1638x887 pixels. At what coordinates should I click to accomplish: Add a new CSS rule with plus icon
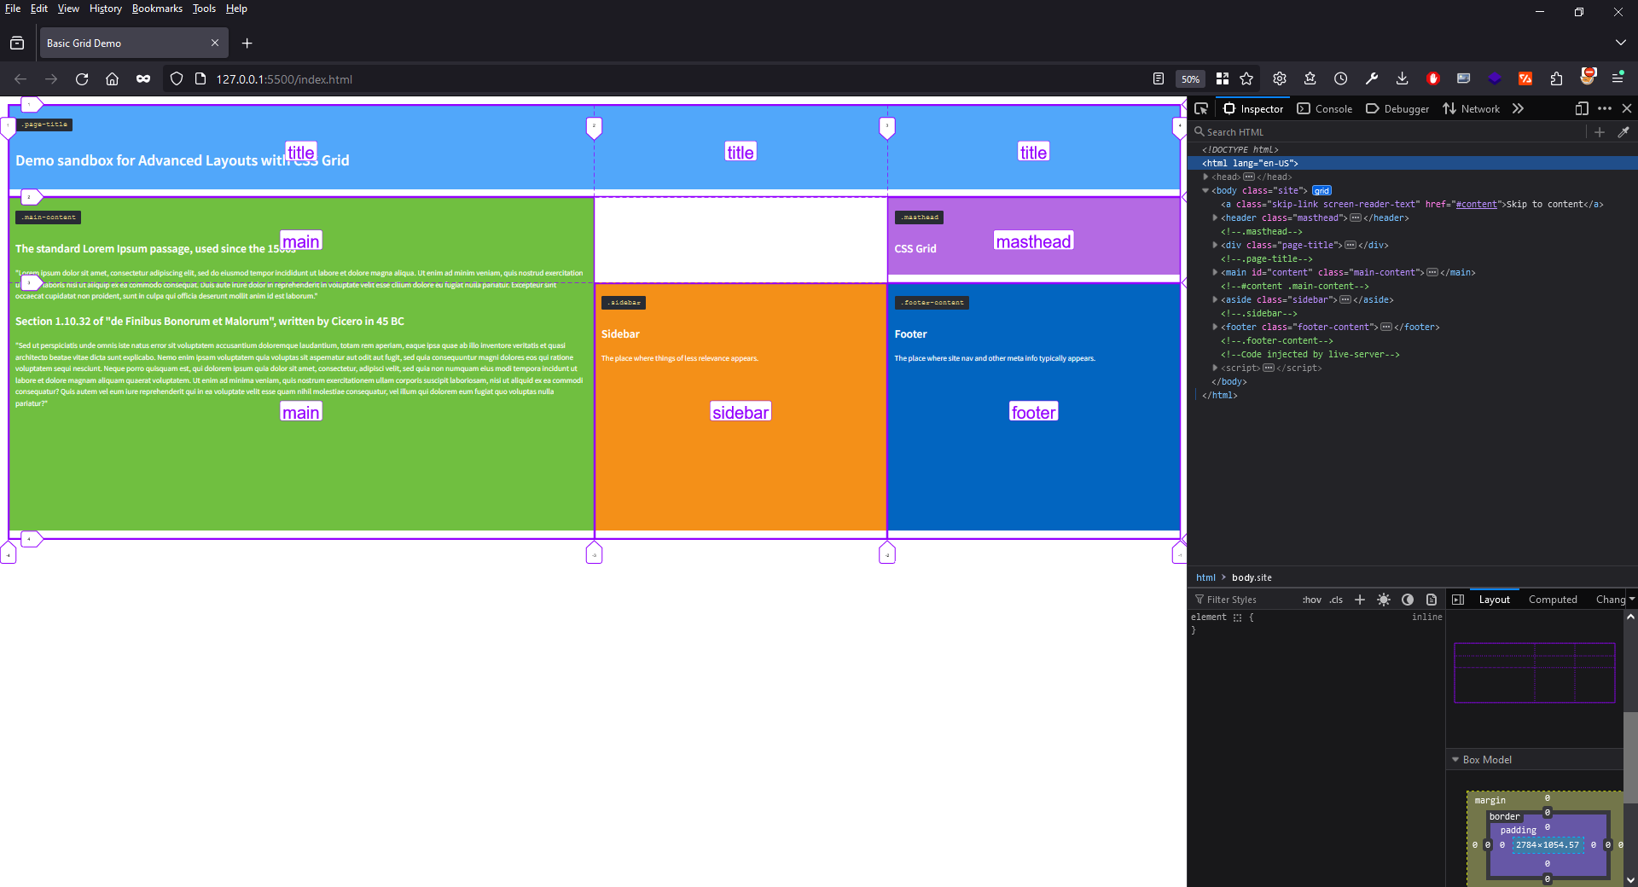(1360, 600)
